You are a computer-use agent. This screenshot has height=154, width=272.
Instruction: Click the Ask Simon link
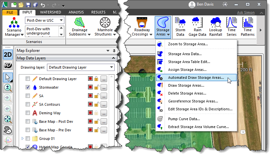(246, 12)
